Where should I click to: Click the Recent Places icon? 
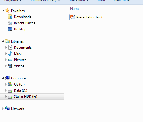click(x=10, y=23)
